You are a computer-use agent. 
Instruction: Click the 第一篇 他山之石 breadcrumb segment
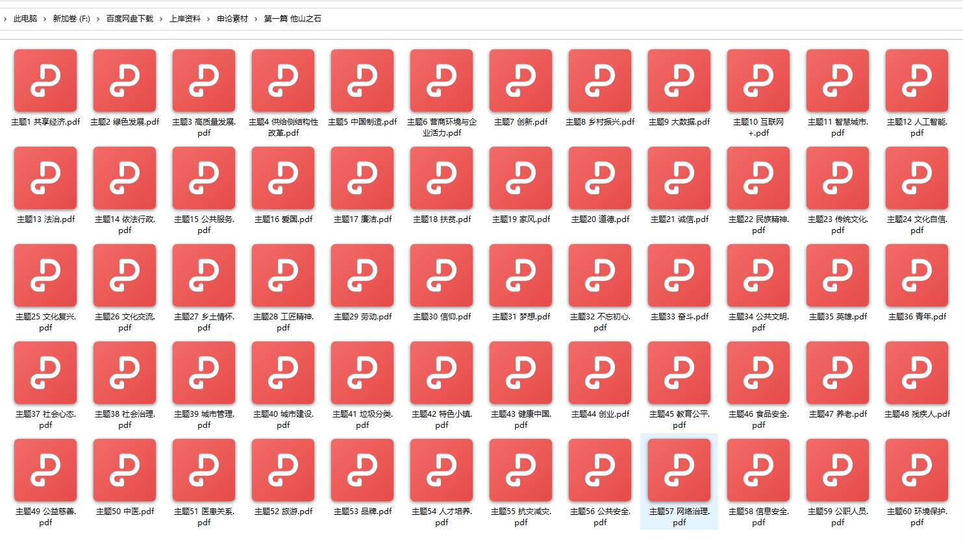point(292,19)
